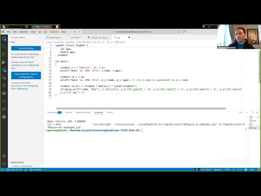The width and height of the screenshot is (261, 196).
Task: Click Show automatic Python configurations button
Action: [26, 75]
